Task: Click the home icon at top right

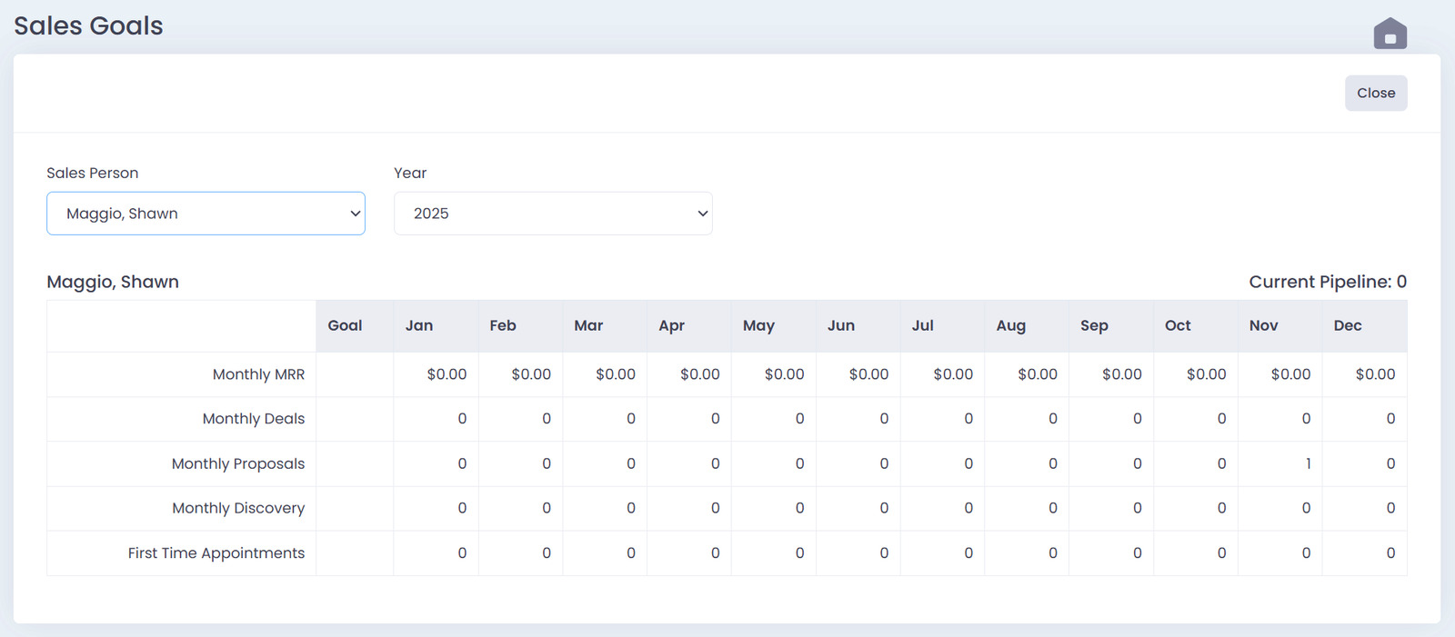Action: pos(1390,34)
